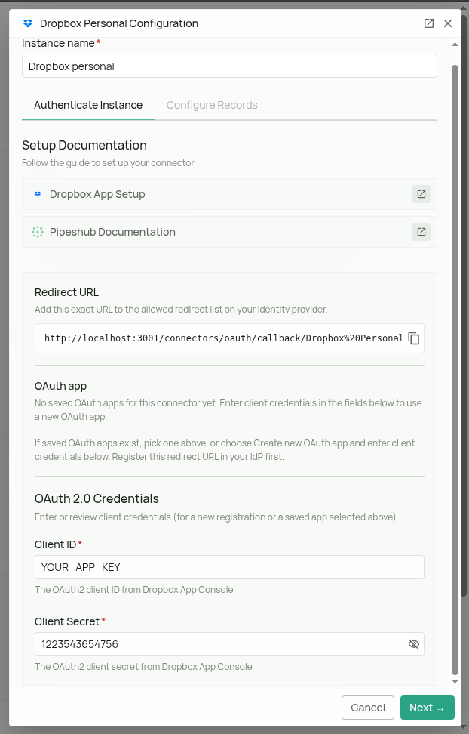
Task: Click 'If saved OAuth apps exist' paragraph
Action: [x=225, y=449]
